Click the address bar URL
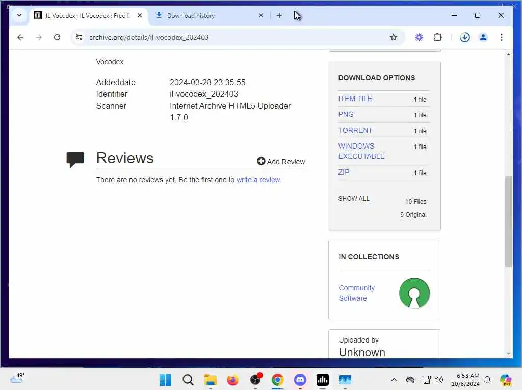 [x=149, y=37]
